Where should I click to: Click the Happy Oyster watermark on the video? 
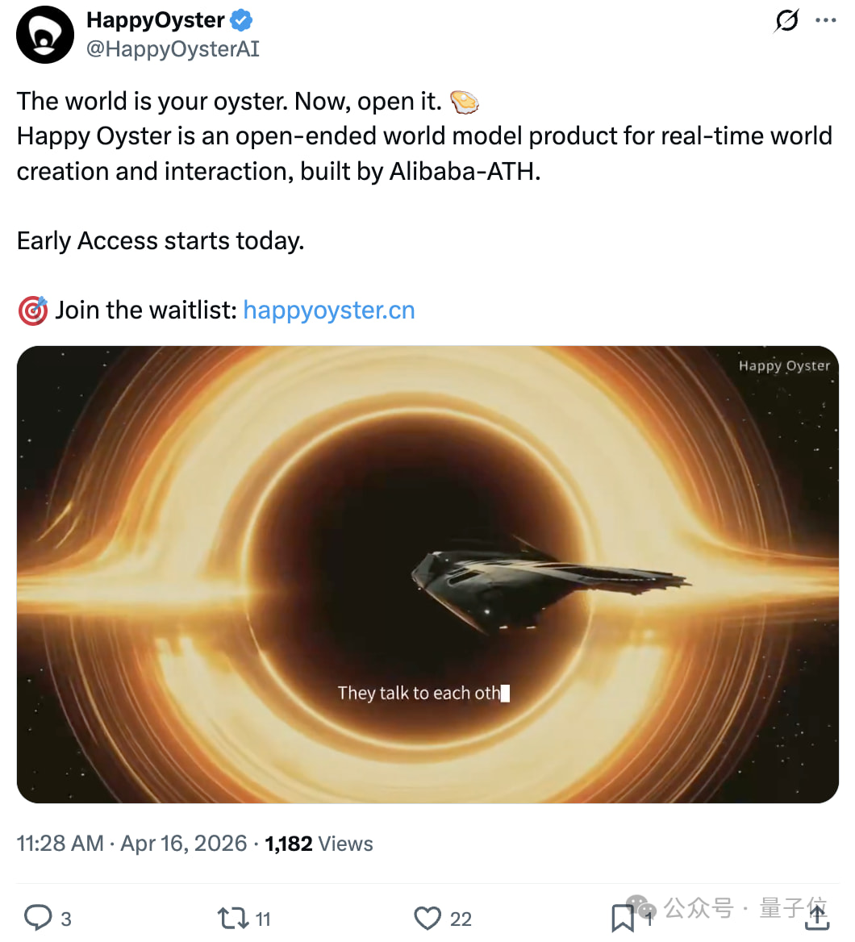click(x=783, y=366)
